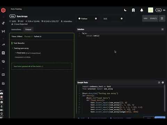The height and width of the screenshot is (125, 167).
Task: Open the profile avatar menu
Action: point(151,10)
